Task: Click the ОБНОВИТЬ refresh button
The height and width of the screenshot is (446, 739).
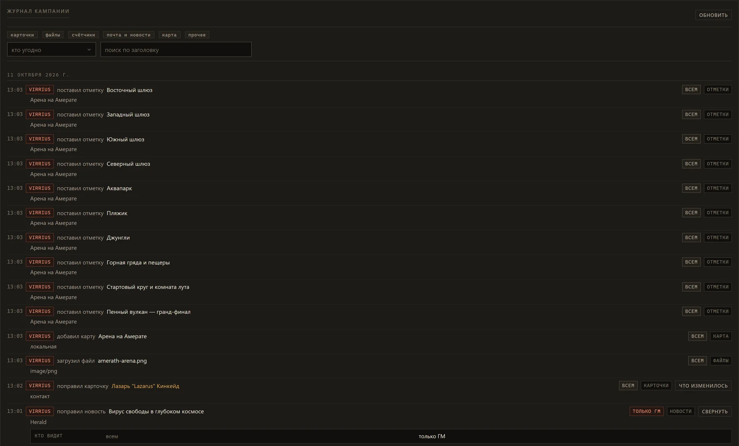Action: [x=713, y=15]
